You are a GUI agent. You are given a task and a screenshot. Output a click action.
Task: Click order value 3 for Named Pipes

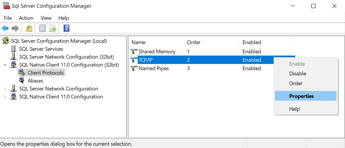[188, 68]
